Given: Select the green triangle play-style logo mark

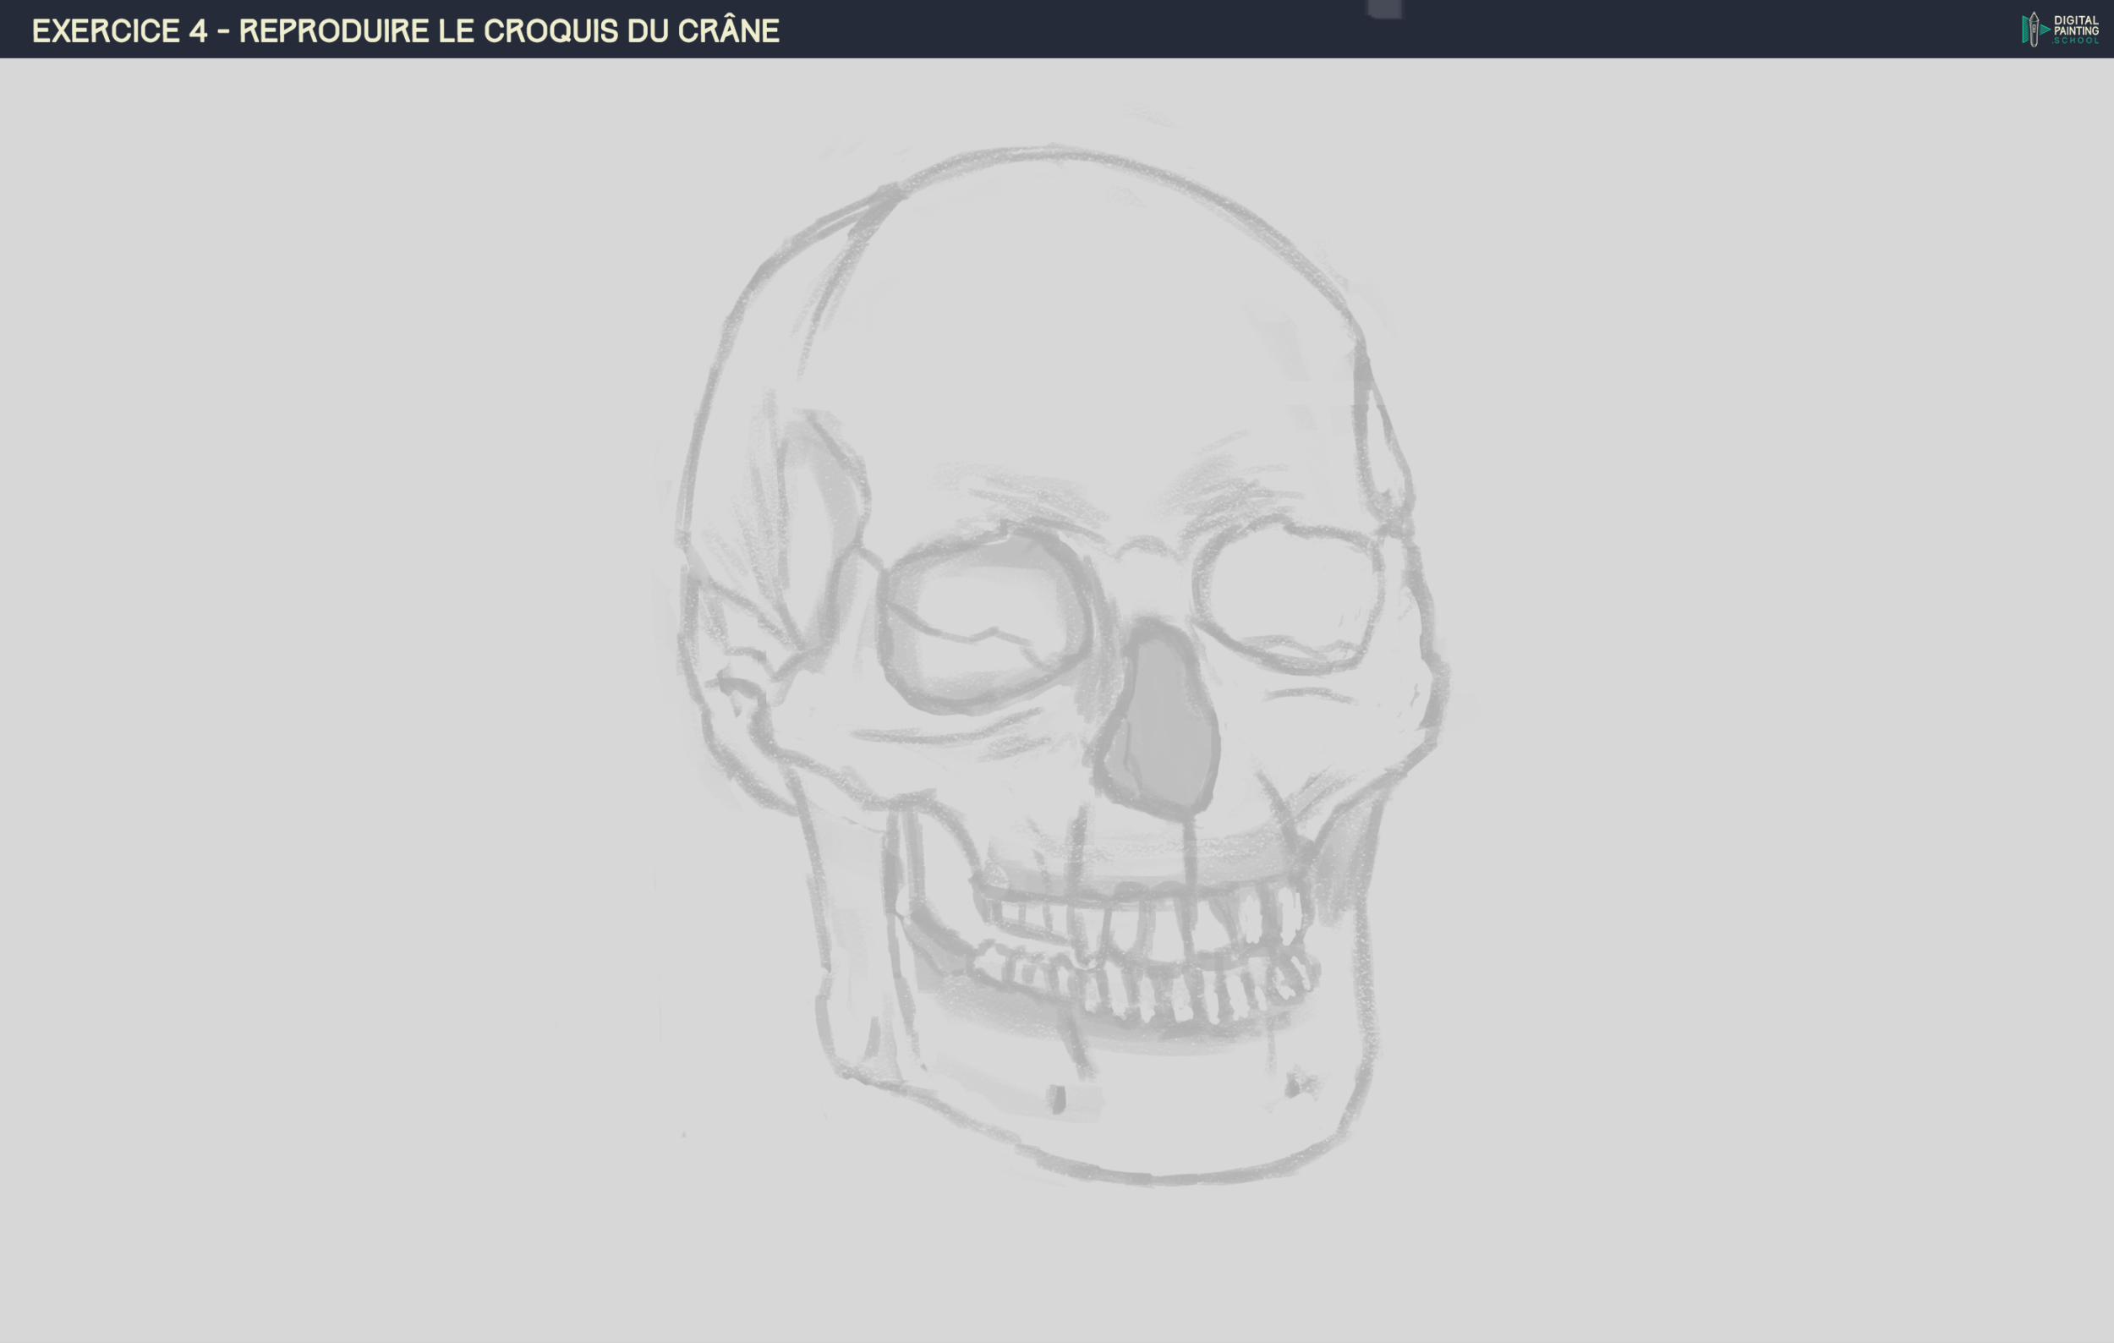Looking at the screenshot, I should coord(2044,30).
